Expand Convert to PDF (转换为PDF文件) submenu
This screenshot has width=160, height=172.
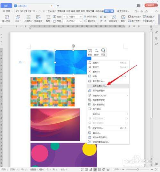tap(108, 96)
